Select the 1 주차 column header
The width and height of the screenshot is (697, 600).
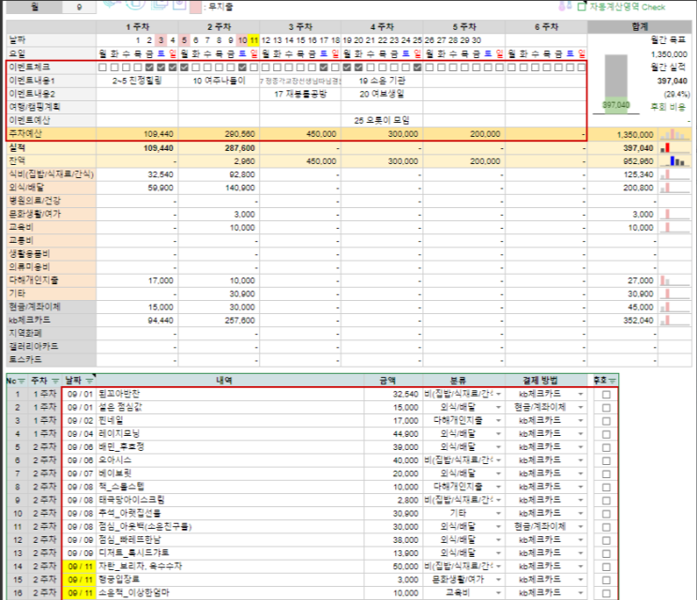137,27
